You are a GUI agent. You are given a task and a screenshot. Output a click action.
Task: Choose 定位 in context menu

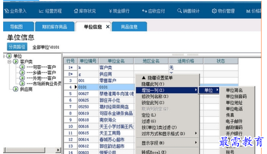coord(168,115)
